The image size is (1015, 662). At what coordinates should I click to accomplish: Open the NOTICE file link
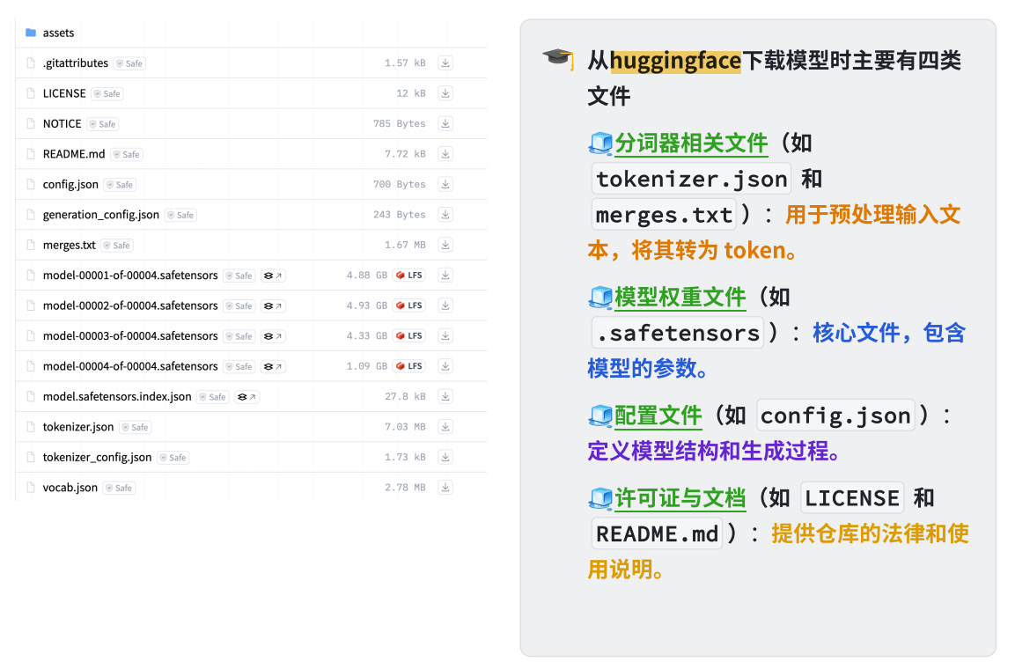tap(63, 123)
